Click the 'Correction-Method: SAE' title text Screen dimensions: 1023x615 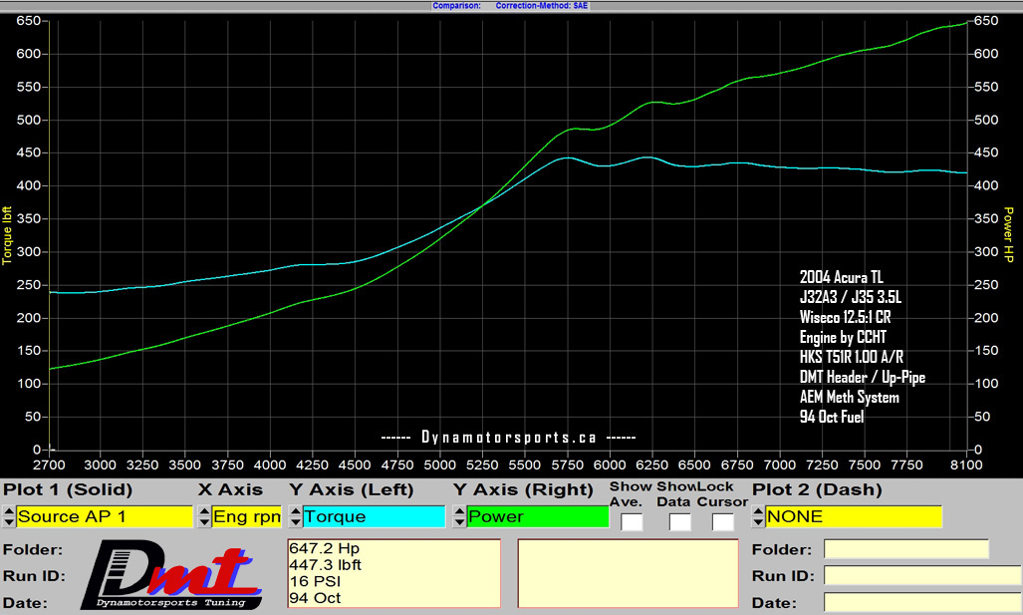tap(542, 6)
